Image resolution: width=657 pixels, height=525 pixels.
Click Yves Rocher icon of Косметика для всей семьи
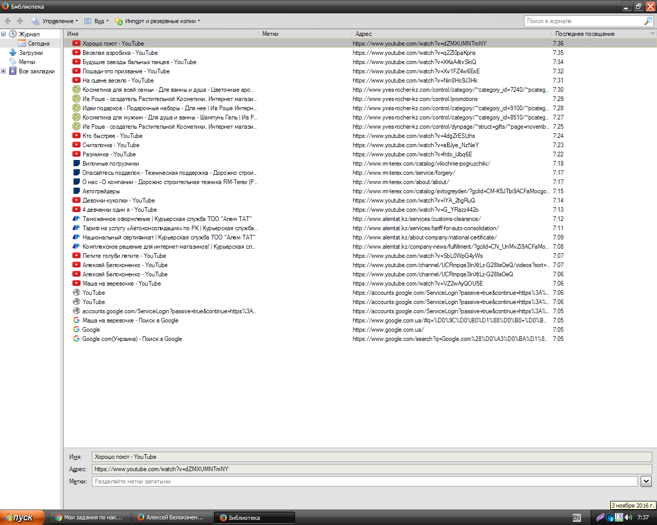76,90
